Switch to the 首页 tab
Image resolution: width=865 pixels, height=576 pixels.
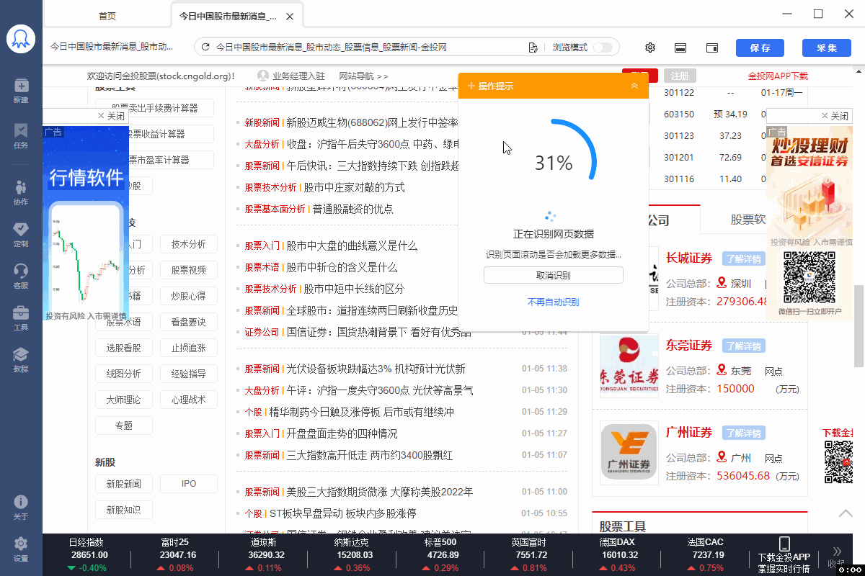(107, 16)
